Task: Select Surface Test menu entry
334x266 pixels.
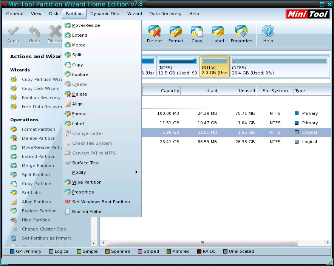Action: click(x=85, y=163)
